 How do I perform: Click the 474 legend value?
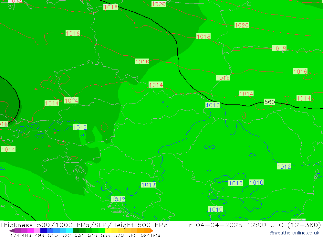15,235
